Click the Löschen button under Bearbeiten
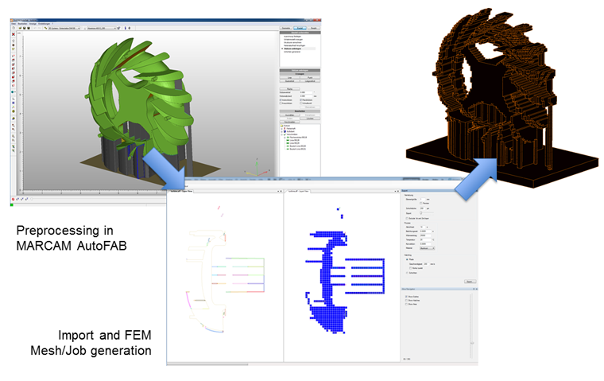The height and width of the screenshot is (381, 604). click(310, 119)
